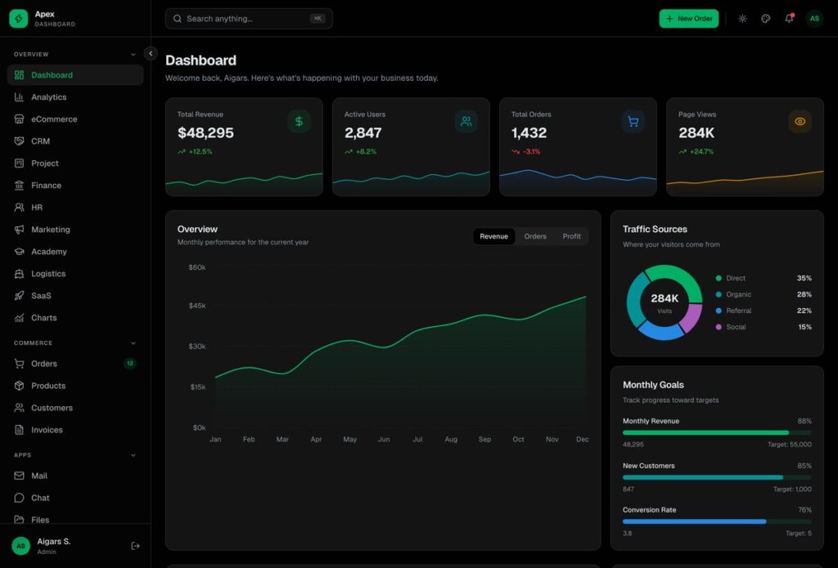Click the logout icon beside Aigars S.
This screenshot has width=838, height=568.
click(135, 546)
